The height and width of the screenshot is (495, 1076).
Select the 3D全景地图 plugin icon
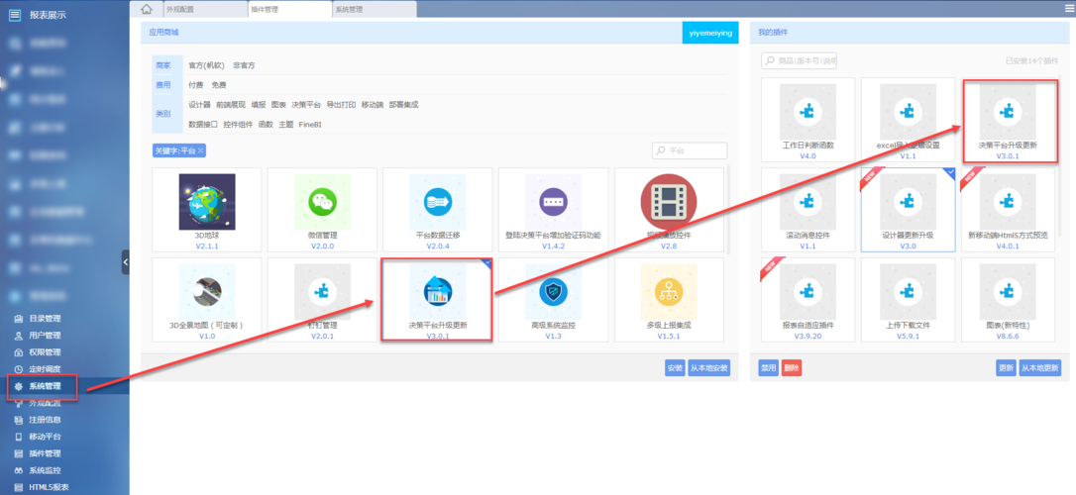pyautogui.click(x=206, y=291)
